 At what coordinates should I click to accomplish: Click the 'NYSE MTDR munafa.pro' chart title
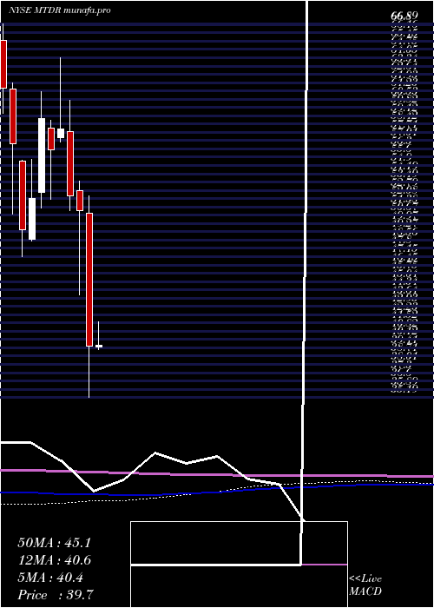click(60, 10)
